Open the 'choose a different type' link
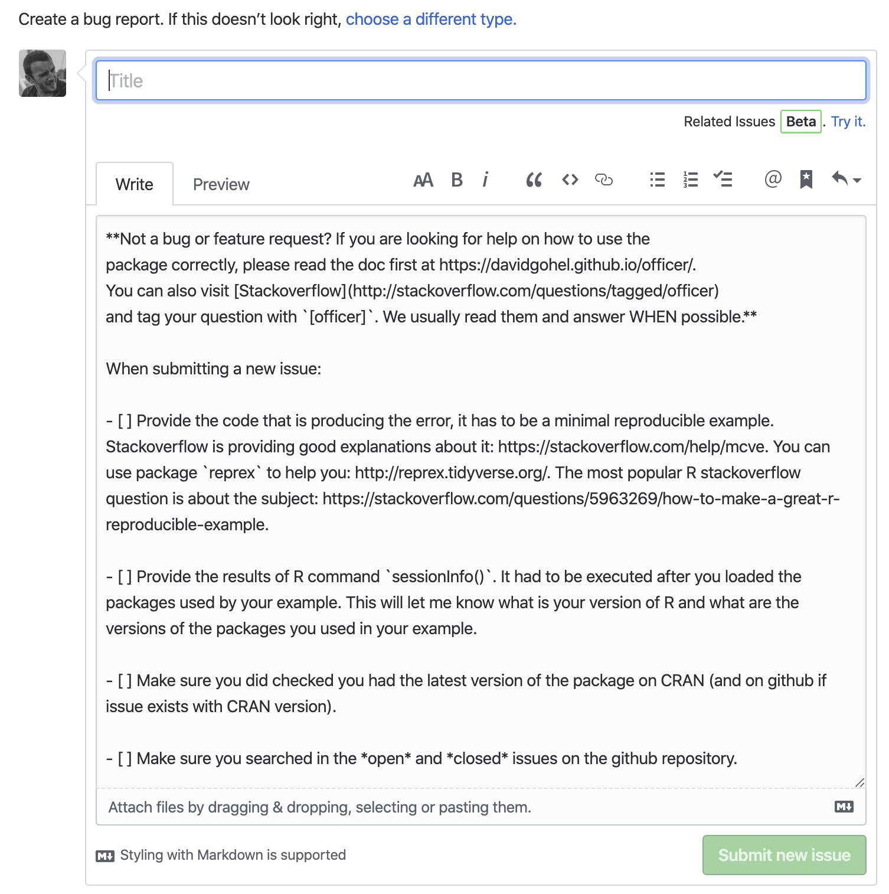Image resolution: width=889 pixels, height=894 pixels. coord(432,19)
